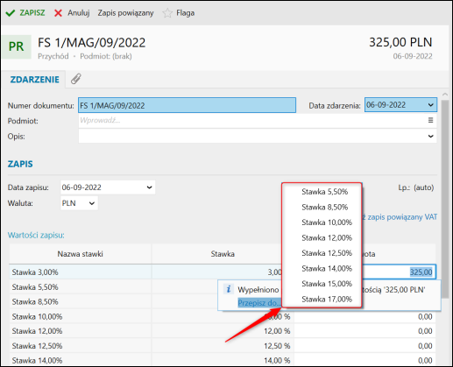Open the Data zapisu date dropdown
453x367 pixels.
pos(149,187)
